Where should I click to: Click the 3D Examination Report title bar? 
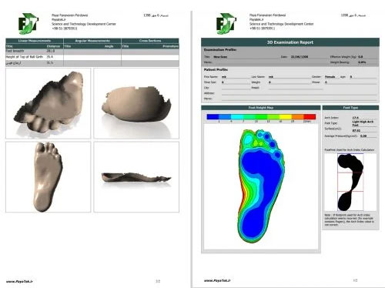(x=290, y=42)
